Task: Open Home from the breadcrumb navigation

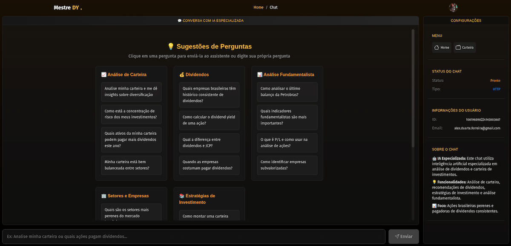Action: pos(258,7)
